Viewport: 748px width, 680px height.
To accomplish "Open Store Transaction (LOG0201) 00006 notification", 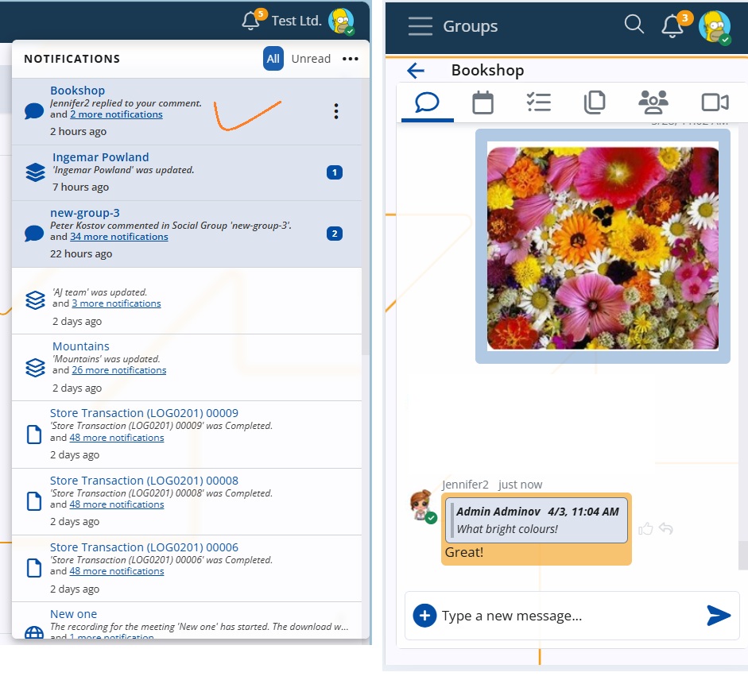I will 144,548.
